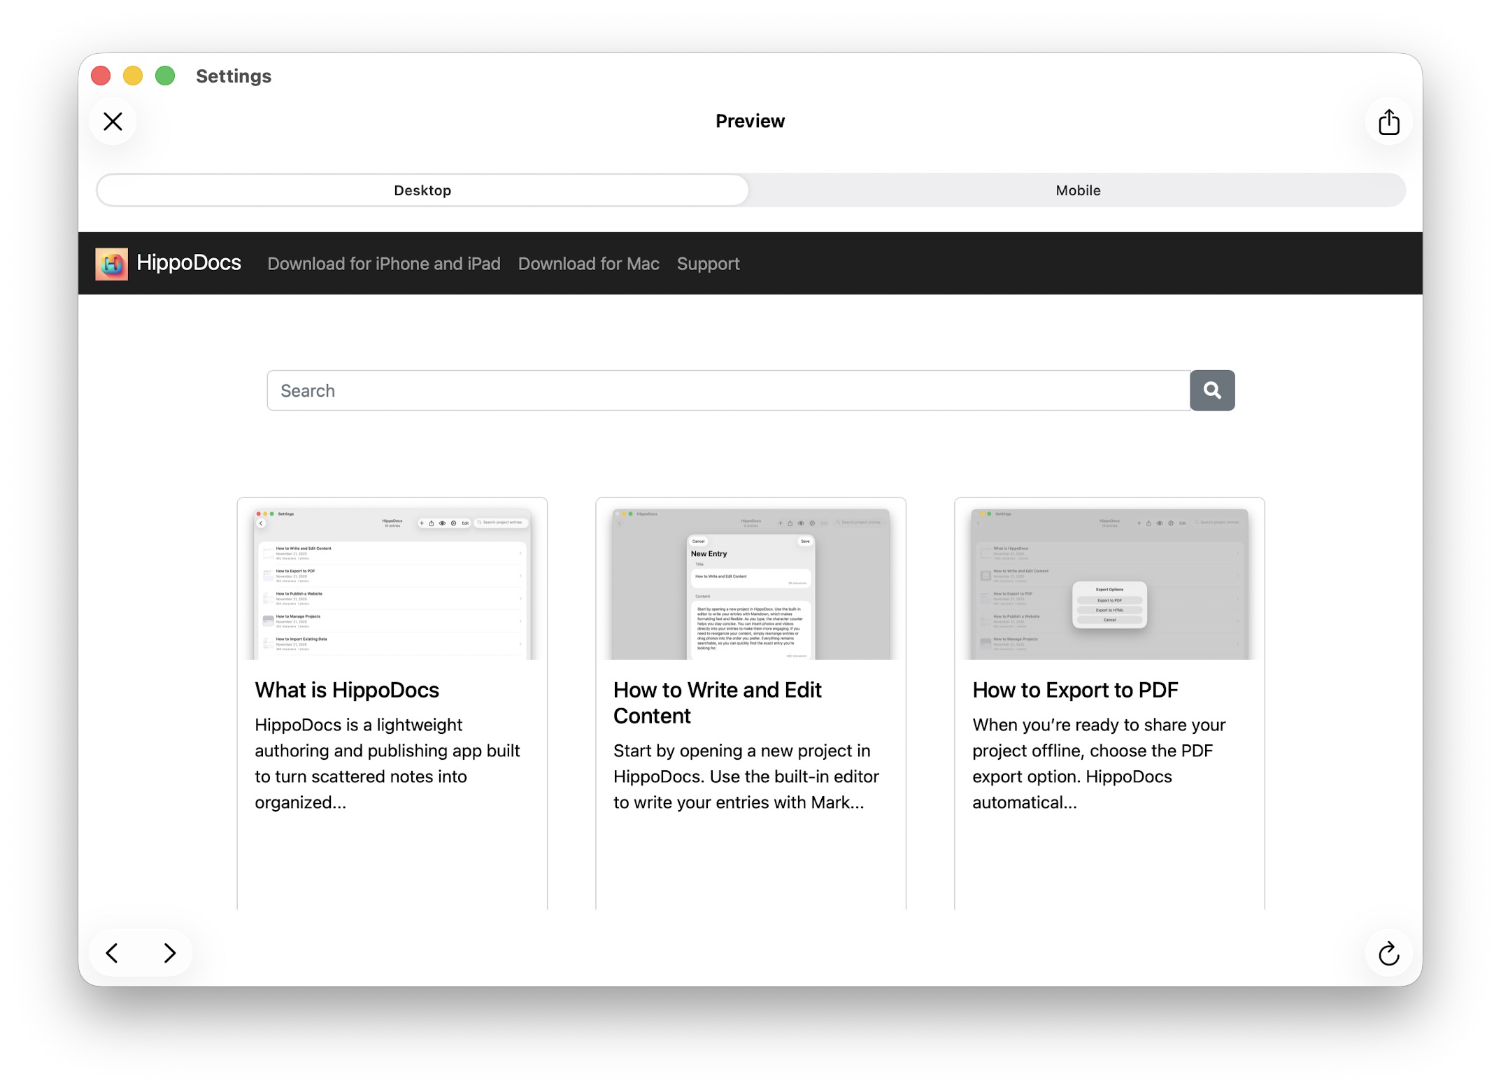Close the preview with the X icon

click(x=112, y=121)
